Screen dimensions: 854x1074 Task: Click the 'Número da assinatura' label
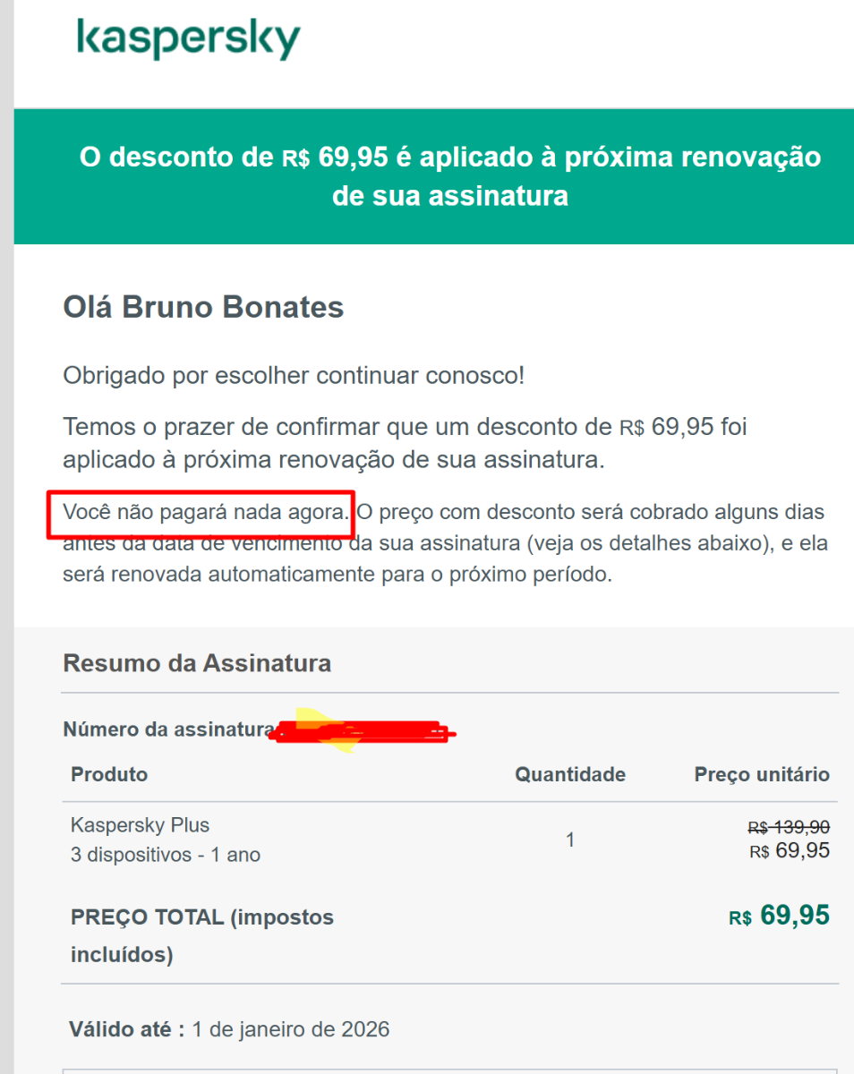166,729
